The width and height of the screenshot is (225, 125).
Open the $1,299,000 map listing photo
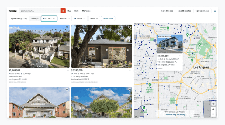169,44
